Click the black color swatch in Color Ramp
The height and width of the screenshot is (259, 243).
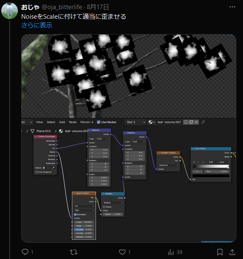click(211, 176)
